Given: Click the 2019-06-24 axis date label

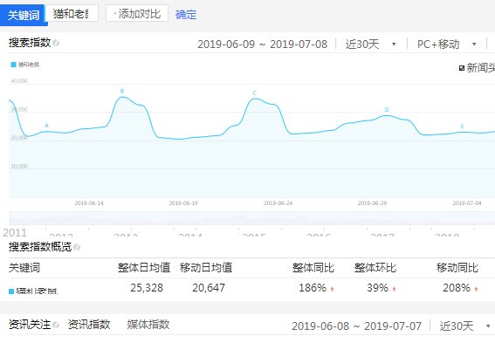Looking at the screenshot, I should pos(278,202).
